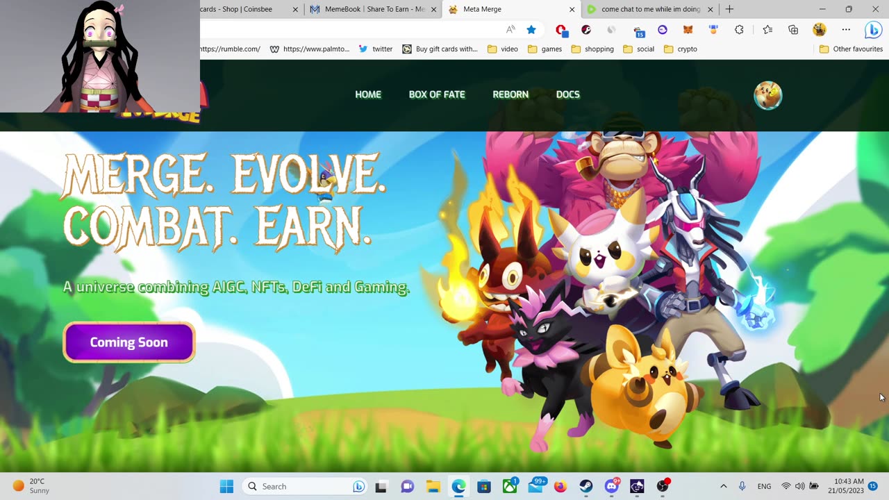The image size is (889, 500).
Task: Click the OBS Studio taskbar icon
Action: click(663, 485)
